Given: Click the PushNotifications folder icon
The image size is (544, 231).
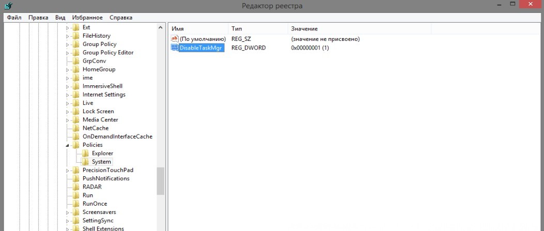Looking at the screenshot, I should (76, 178).
